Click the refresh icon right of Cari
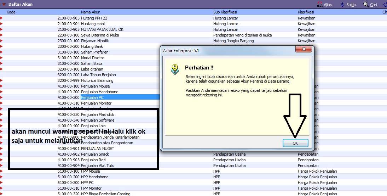This screenshot has width=387, height=196. [x=385, y=5]
